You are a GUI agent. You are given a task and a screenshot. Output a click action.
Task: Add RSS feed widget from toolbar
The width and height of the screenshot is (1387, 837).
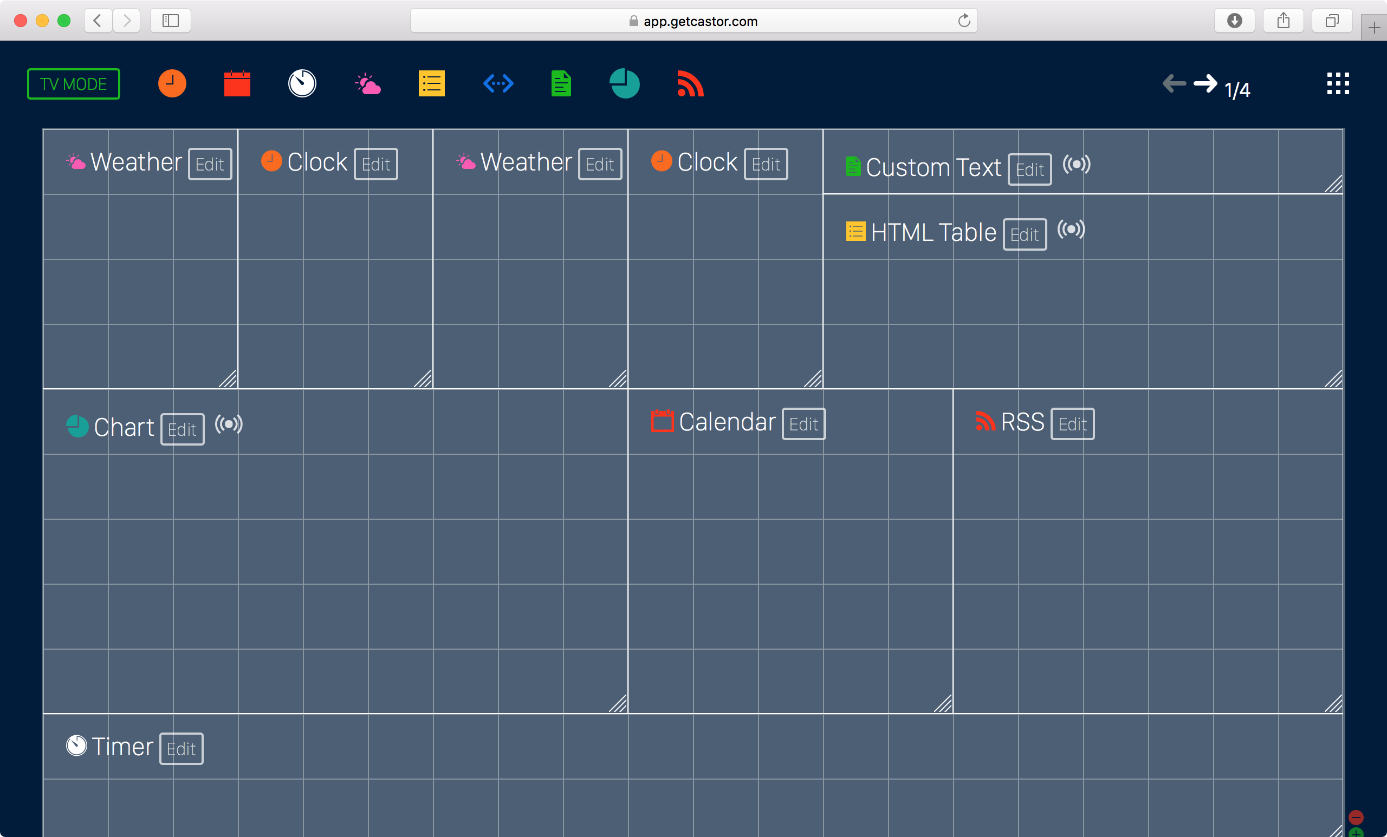(x=690, y=84)
